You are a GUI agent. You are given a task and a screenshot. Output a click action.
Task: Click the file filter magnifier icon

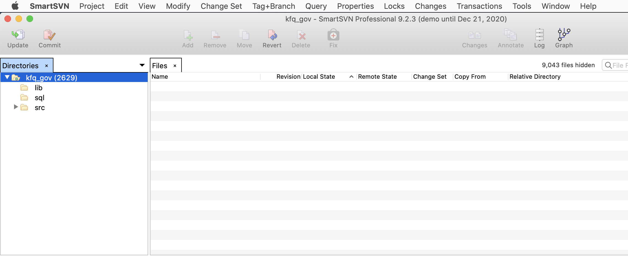[x=608, y=65]
